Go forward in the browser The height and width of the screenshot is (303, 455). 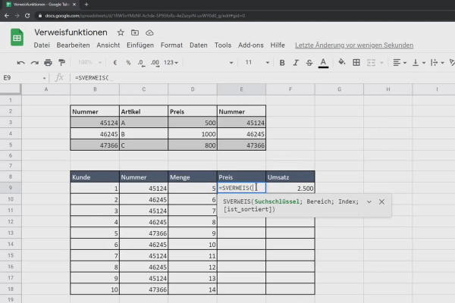click(x=17, y=16)
